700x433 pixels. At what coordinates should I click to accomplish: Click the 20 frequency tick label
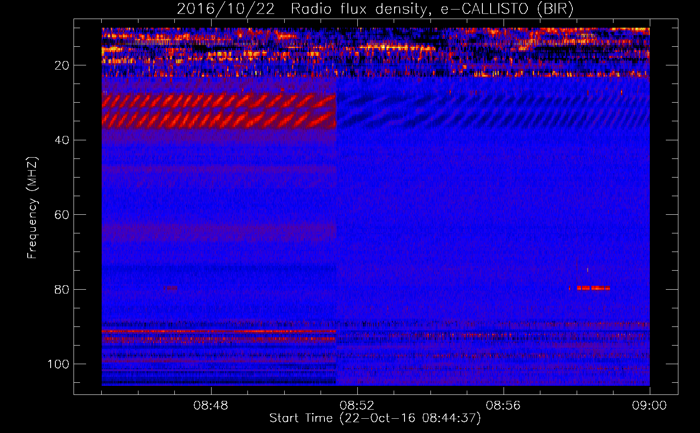point(62,65)
